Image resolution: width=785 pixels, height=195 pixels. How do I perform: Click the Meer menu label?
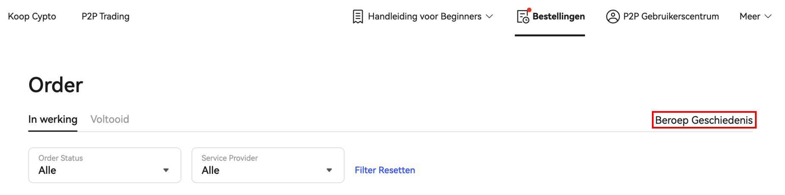click(750, 17)
